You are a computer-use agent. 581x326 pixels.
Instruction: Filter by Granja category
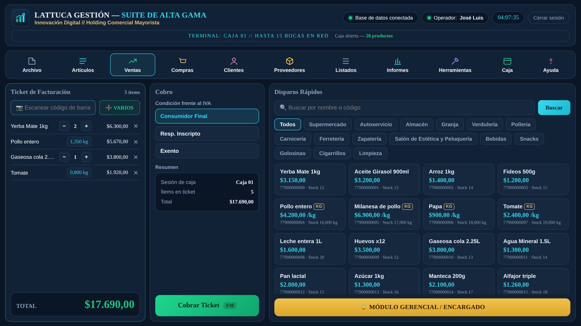tap(450, 125)
